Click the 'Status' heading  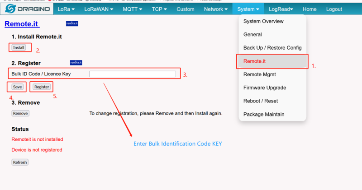click(x=20, y=129)
